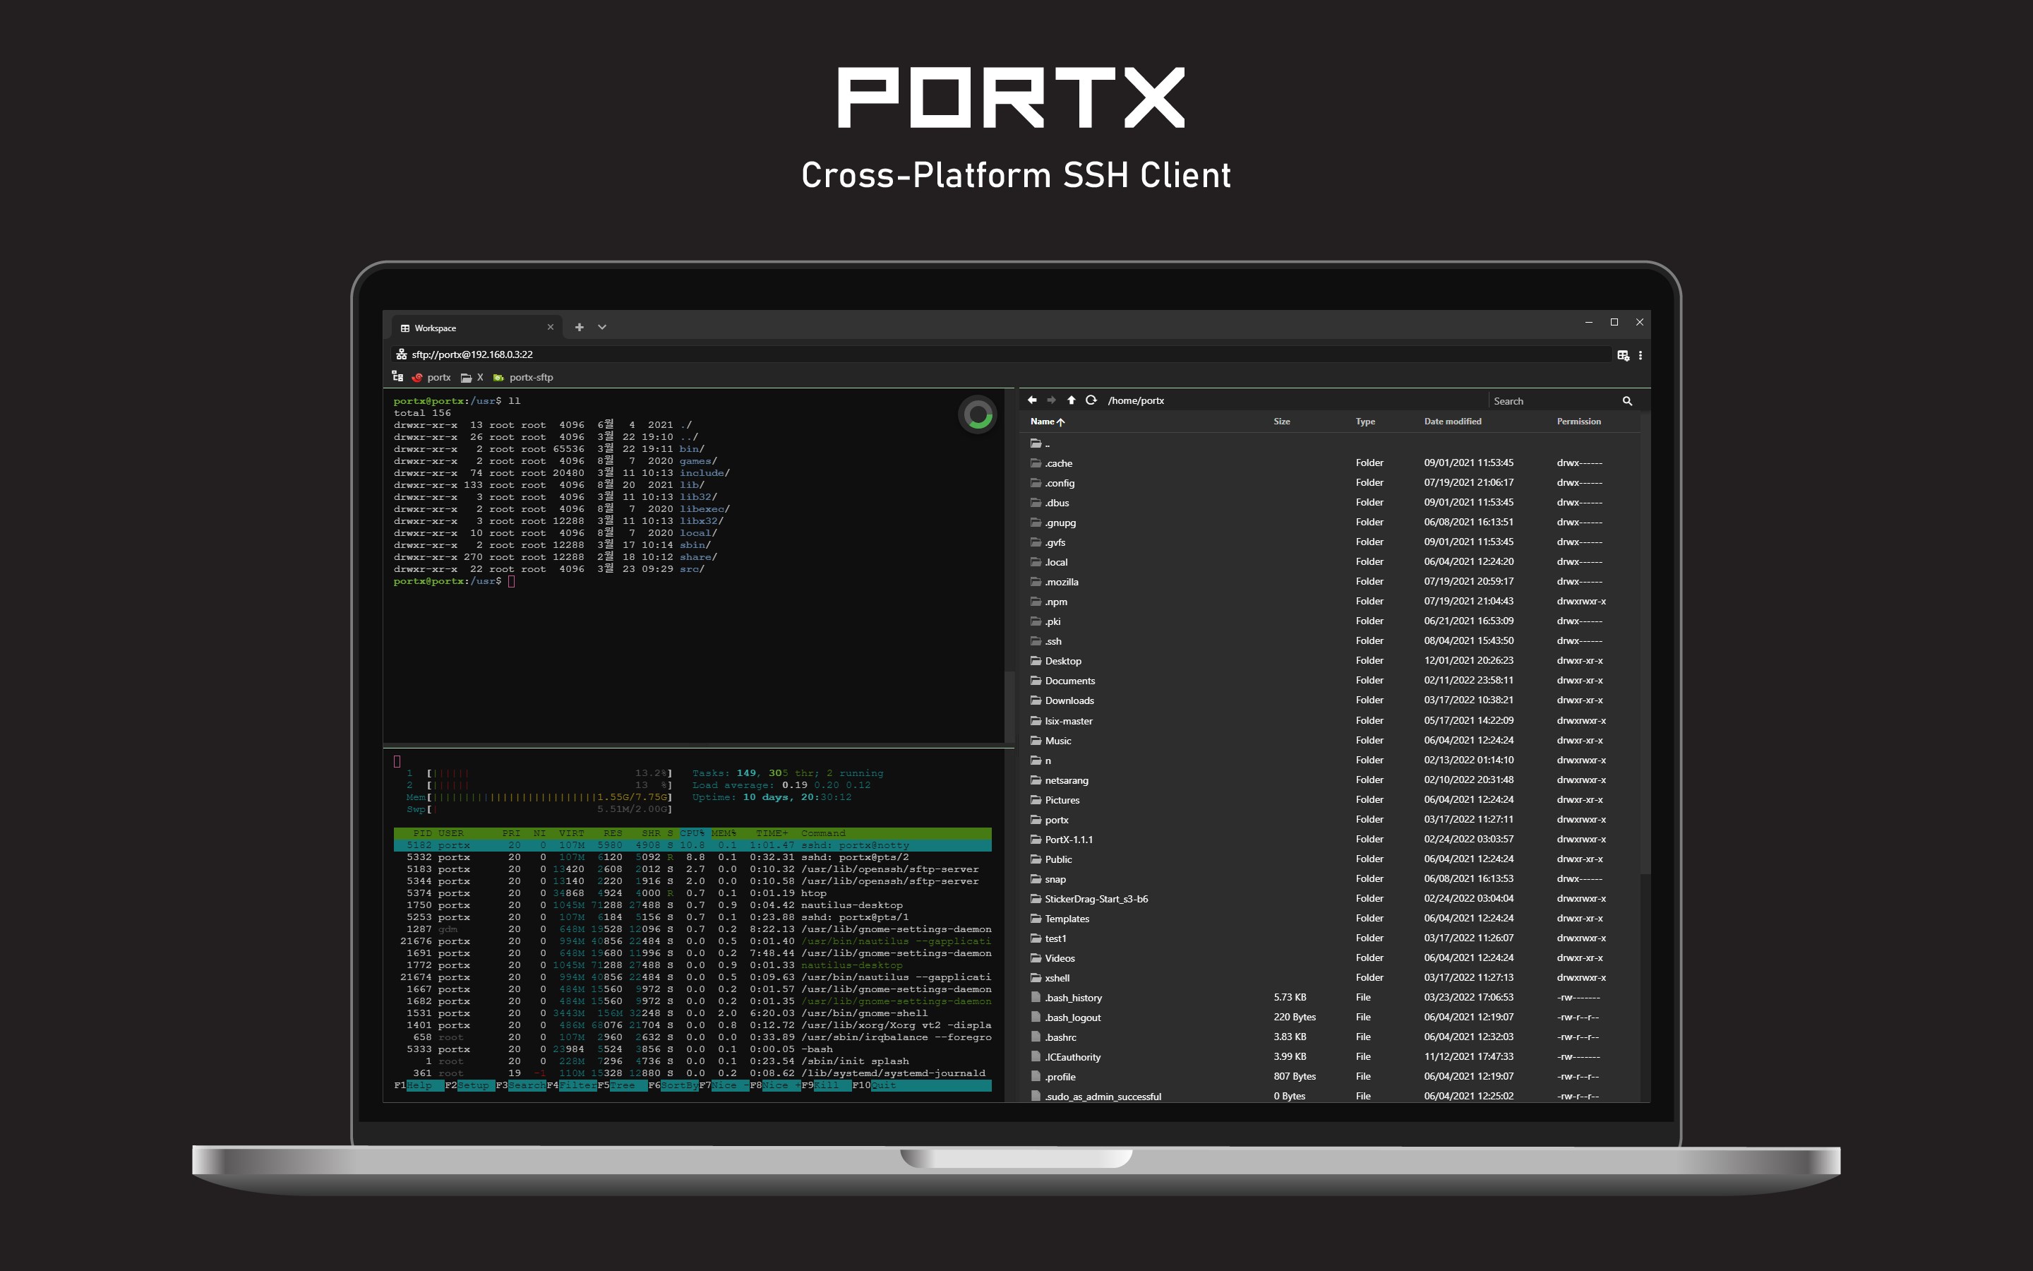The height and width of the screenshot is (1271, 2033).
Task: Refresh the SFTP directory listing
Action: pyautogui.click(x=1091, y=400)
